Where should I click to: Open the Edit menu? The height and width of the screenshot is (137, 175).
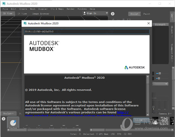coord(13,9)
